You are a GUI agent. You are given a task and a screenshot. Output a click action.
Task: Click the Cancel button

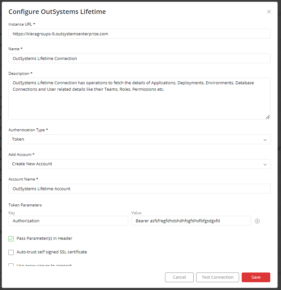tap(179, 277)
